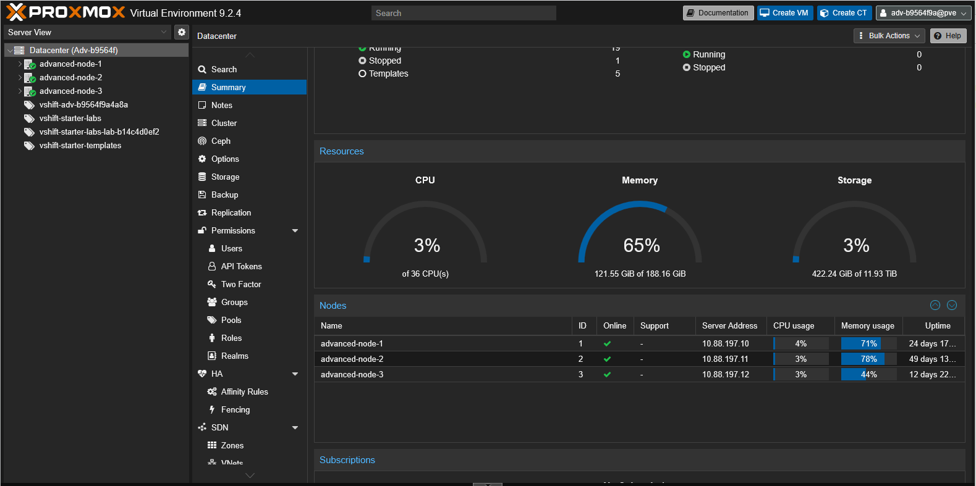Click advanced-node-3 memory usage bar 44%
Screen dimensions: 976x486
pos(868,375)
